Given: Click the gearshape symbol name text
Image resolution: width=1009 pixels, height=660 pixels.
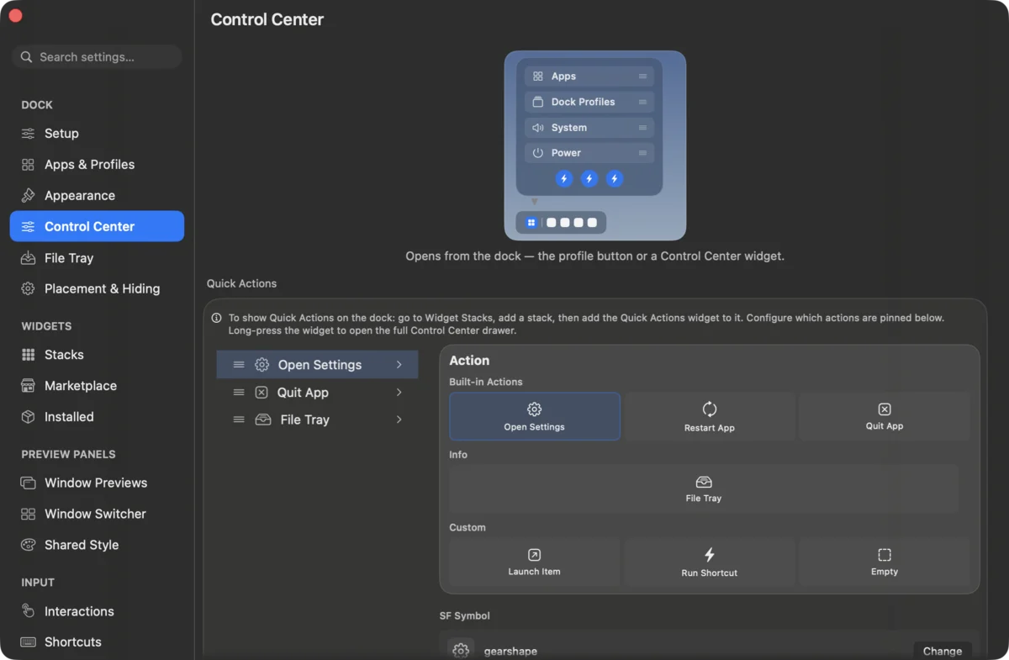Looking at the screenshot, I should pos(510,652).
